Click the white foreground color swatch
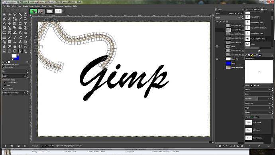275x155 pixels. coord(14,56)
